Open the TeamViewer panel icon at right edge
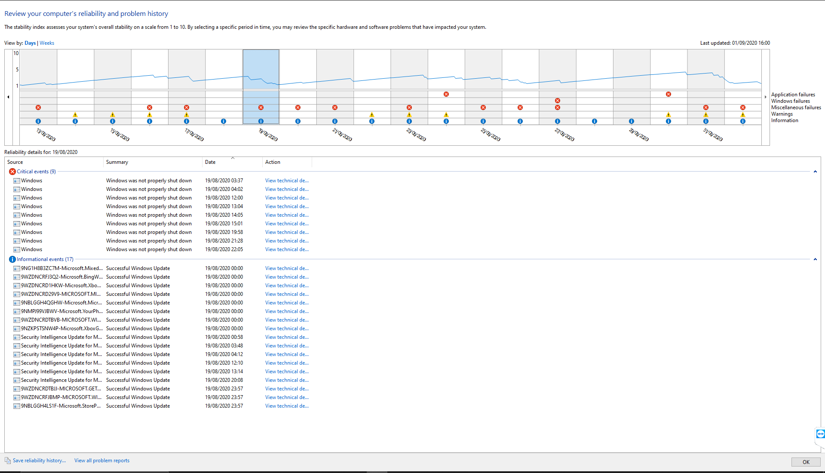825x473 pixels. 820,434
